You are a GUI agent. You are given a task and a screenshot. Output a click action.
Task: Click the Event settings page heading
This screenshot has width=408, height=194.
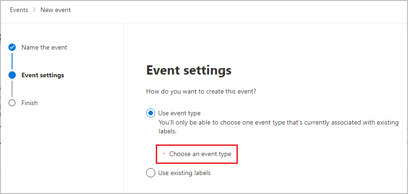[189, 71]
